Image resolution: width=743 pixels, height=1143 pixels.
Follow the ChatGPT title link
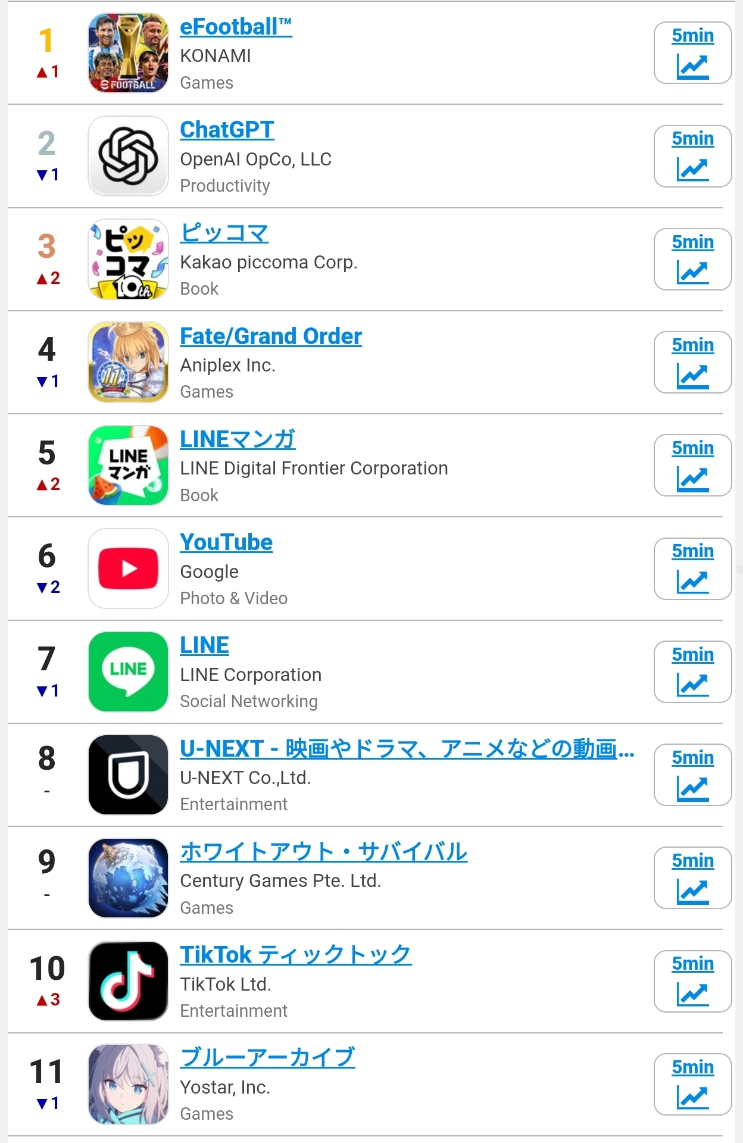point(227,130)
